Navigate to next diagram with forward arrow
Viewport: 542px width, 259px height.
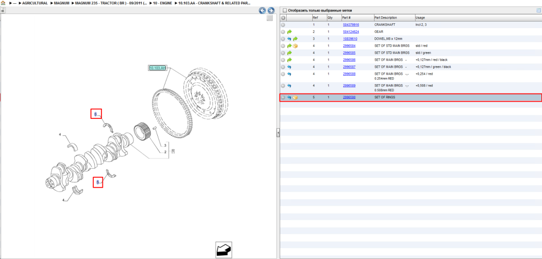(271, 11)
